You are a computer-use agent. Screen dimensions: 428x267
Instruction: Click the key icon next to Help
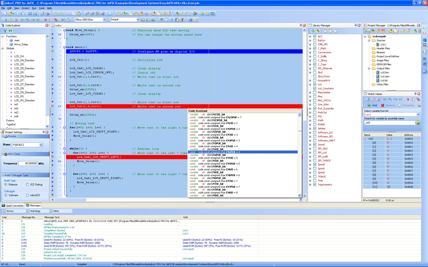(x=196, y=20)
